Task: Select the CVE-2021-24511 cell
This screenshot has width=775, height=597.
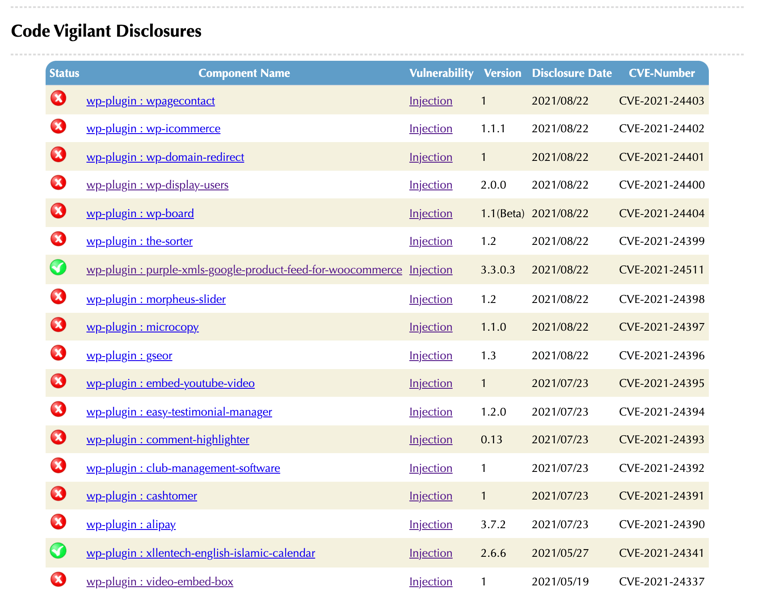Action: click(x=661, y=270)
